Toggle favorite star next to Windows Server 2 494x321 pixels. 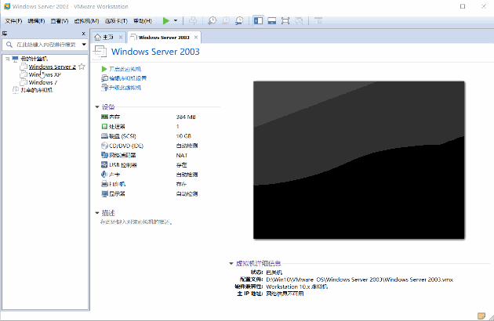click(82, 67)
